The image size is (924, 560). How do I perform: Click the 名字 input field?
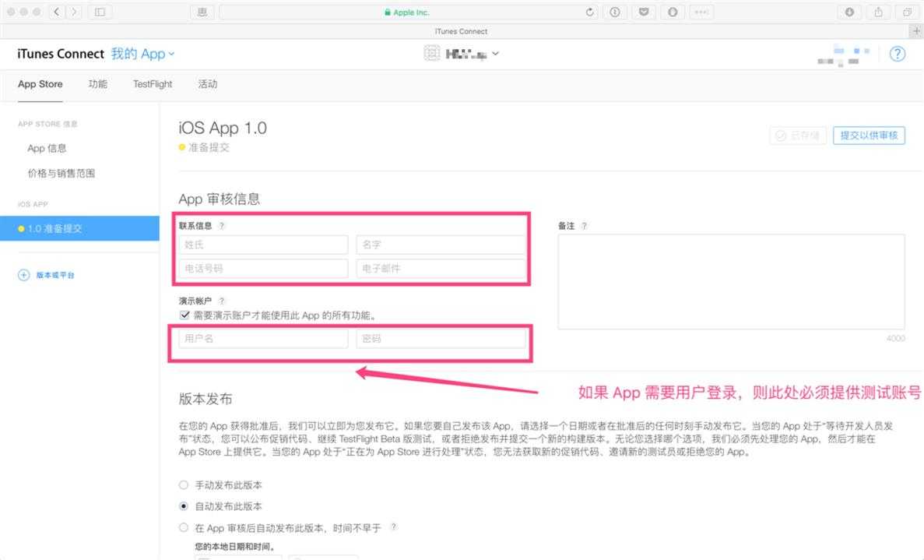click(441, 245)
